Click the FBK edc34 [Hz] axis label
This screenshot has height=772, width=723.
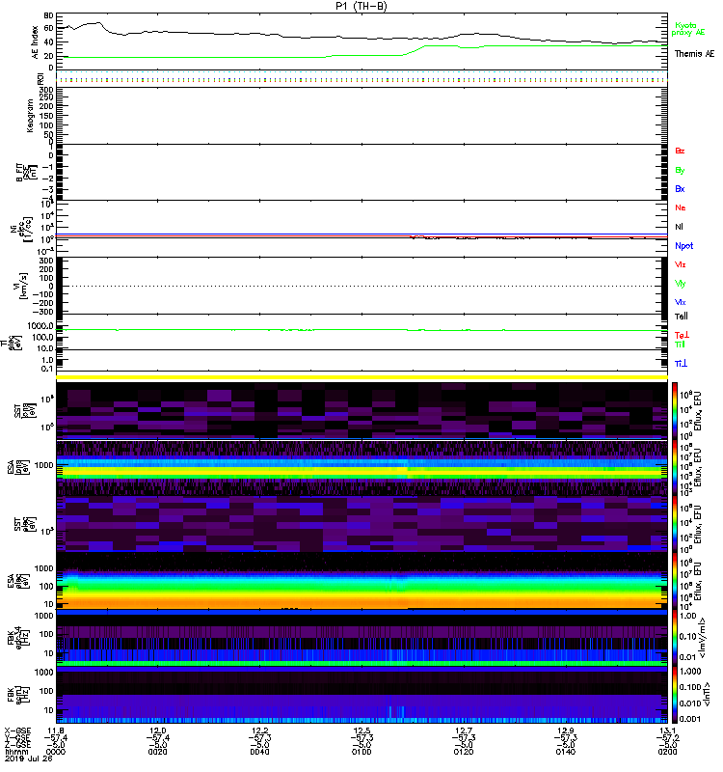pyautogui.click(x=18, y=638)
